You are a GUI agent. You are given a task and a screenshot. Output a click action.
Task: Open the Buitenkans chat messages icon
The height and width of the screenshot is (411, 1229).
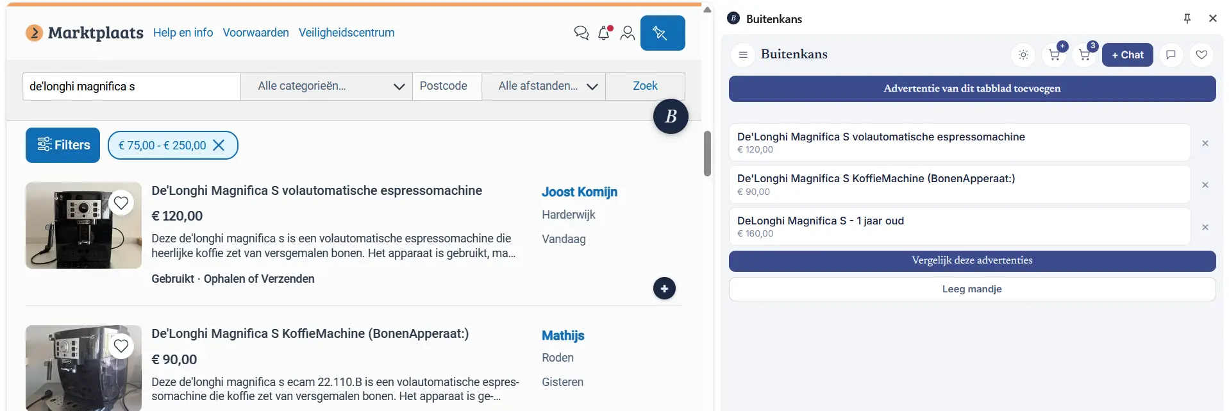click(1171, 55)
